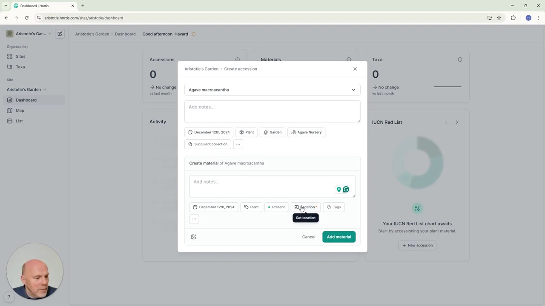Show info for the Taxa card

coord(460,59)
